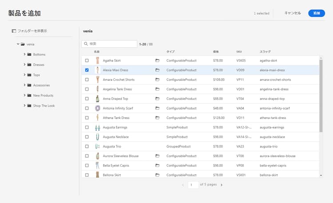Check the Amara Crochet Shorts checkbox
Screen dimensions: 333x203
[87, 80]
